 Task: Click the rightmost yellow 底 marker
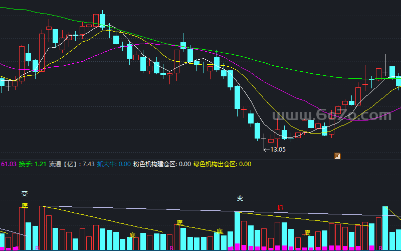click(x=307, y=233)
